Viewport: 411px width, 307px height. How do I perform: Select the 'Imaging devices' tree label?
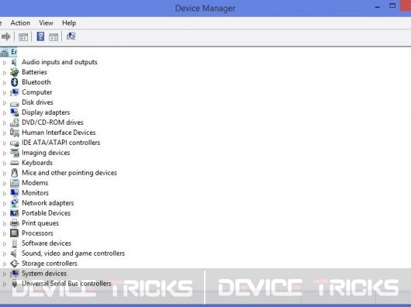pos(46,153)
